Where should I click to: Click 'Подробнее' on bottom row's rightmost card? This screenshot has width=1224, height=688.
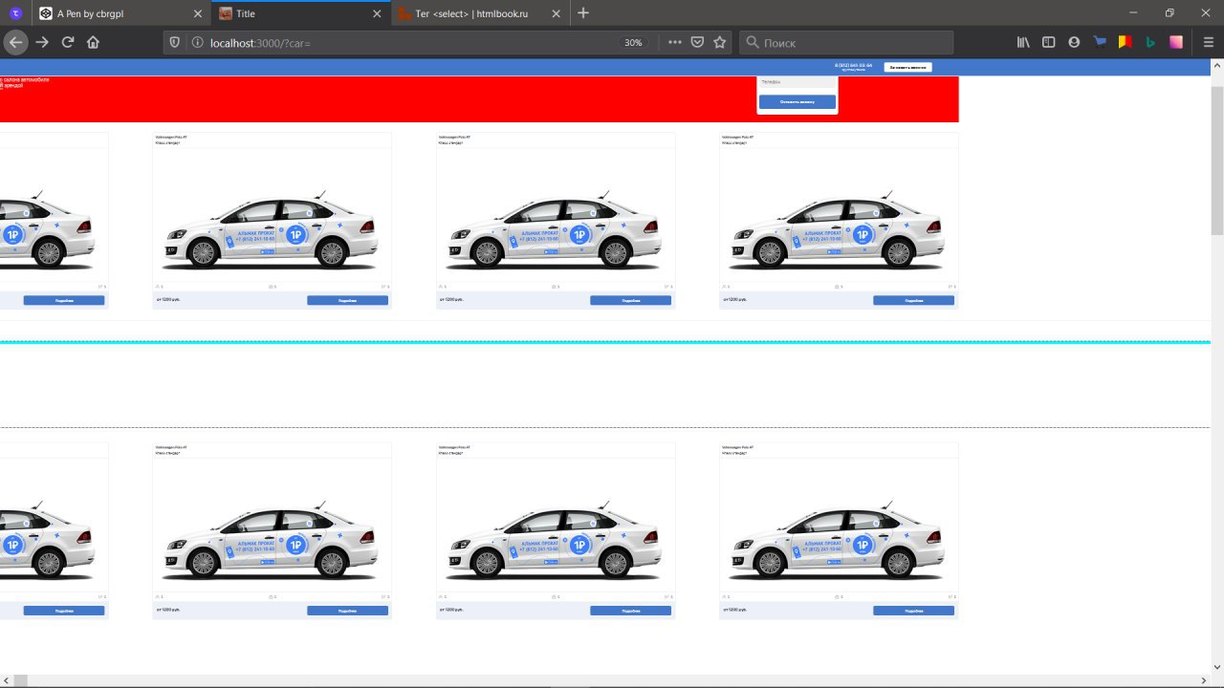[x=913, y=611]
